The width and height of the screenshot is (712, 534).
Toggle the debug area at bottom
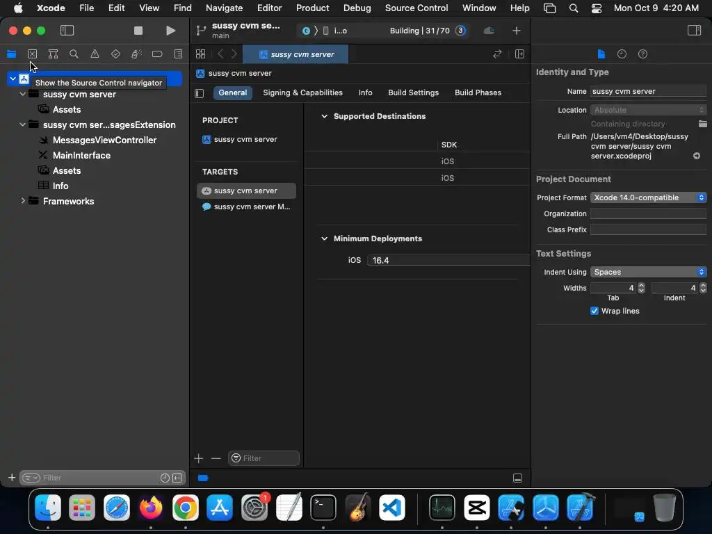coord(517,478)
